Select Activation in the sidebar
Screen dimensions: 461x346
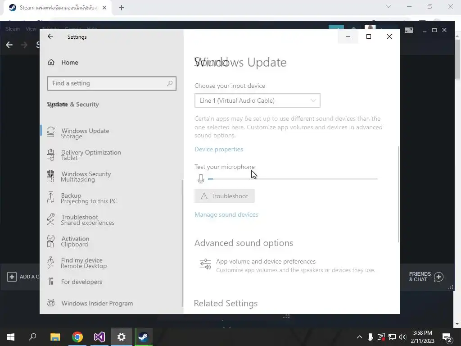(75, 239)
